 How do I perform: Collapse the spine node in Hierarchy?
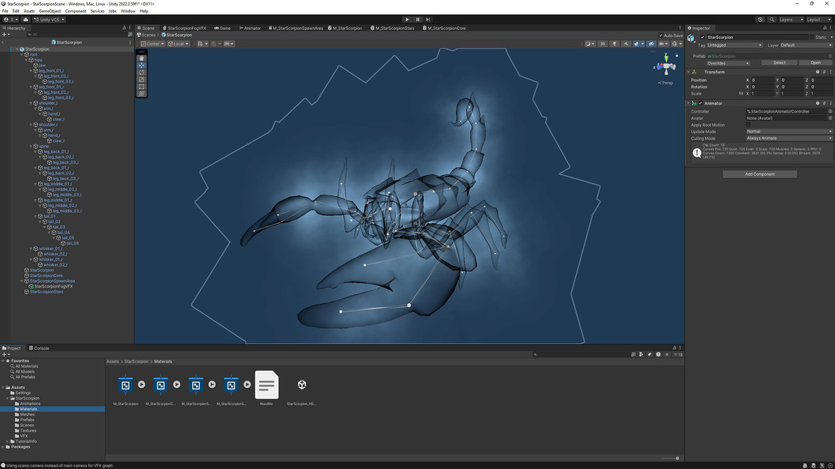point(31,146)
